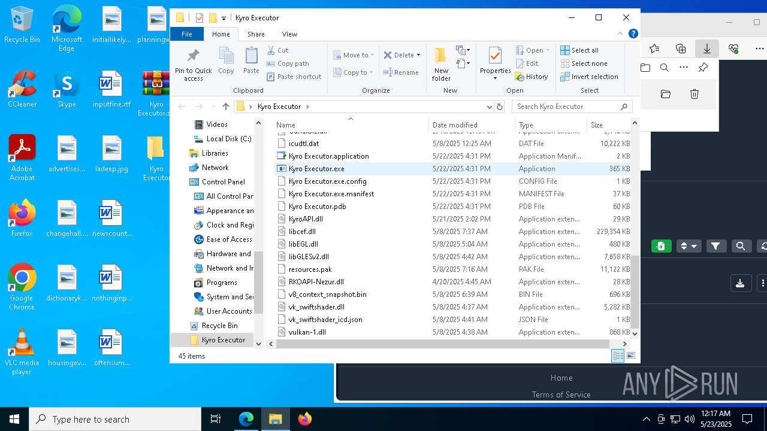Open Task View on the taskbar
The image size is (767, 431).
tap(216, 419)
